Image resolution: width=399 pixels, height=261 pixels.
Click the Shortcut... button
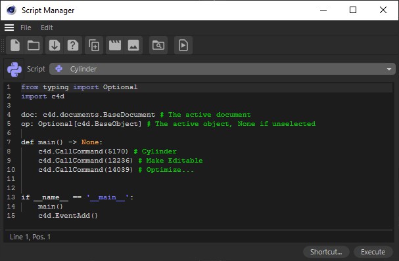326,252
